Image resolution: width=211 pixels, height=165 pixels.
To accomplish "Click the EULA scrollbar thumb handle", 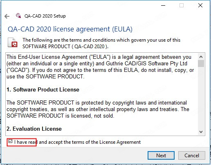I will pyautogui.click(x=201, y=63).
